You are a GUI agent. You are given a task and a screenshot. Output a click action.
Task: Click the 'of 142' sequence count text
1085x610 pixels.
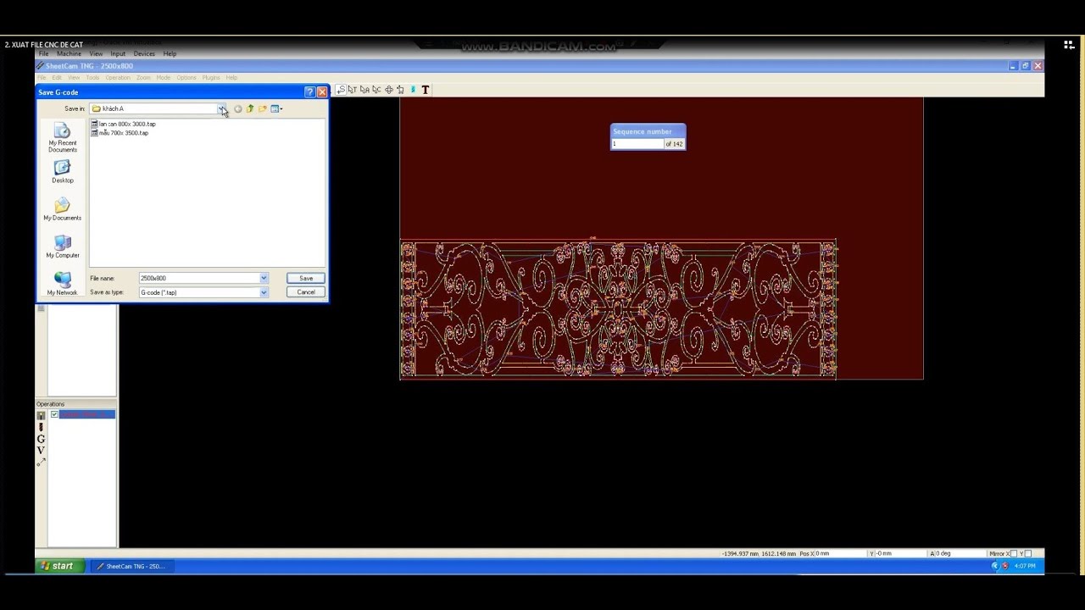[675, 144]
